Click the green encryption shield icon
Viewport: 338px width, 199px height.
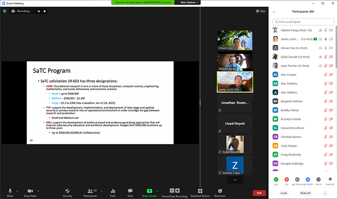click(x=5, y=11)
